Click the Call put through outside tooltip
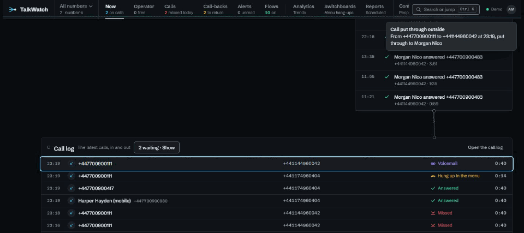Viewport: 524px width, 233px height. [451, 36]
